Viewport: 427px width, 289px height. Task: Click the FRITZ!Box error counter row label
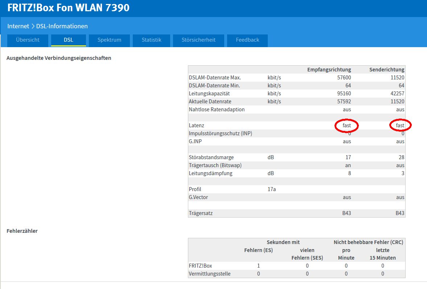[200, 266]
